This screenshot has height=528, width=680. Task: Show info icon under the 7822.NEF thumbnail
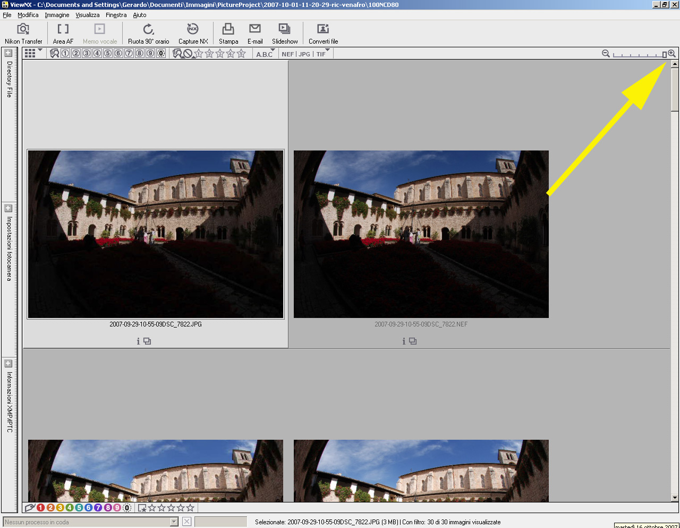coord(404,341)
